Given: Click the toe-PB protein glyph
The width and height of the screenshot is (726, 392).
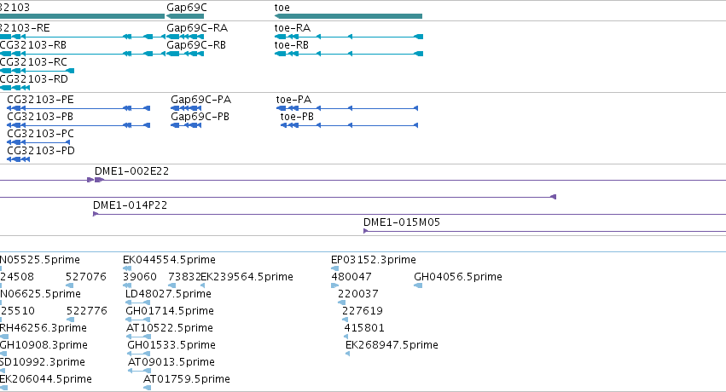Looking at the screenshot, I should point(349,125).
